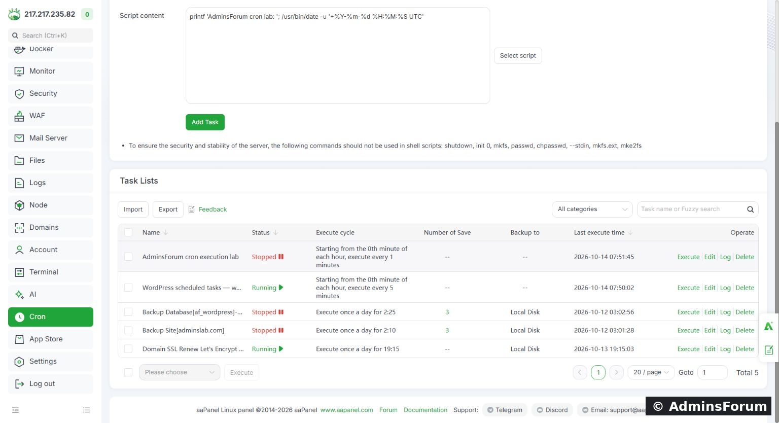Click the aaPanel logo icon

click(x=14, y=14)
